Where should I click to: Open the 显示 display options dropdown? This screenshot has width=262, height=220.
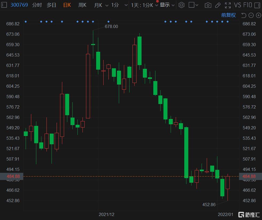click(x=167, y=5)
